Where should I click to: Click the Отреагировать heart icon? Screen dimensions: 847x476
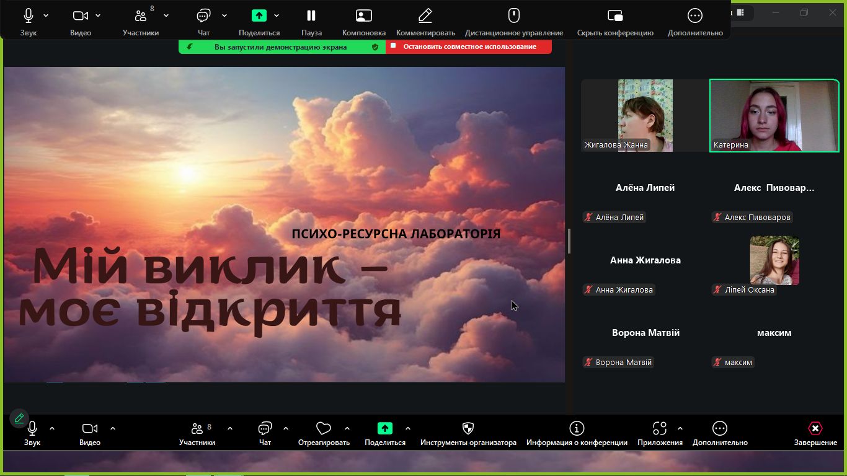click(323, 429)
